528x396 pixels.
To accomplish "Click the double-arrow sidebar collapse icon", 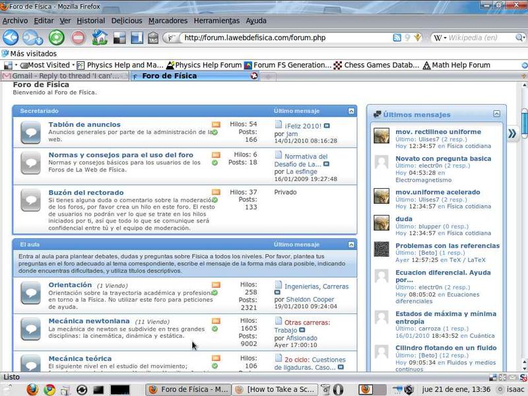I will tap(513, 134).
